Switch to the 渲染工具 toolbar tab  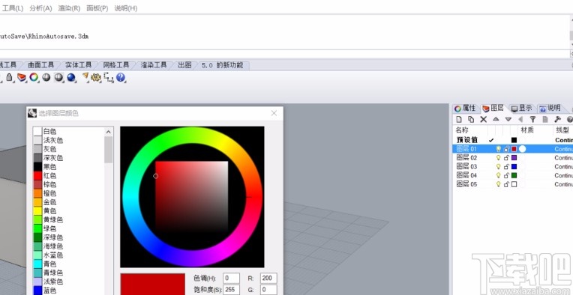pos(154,65)
